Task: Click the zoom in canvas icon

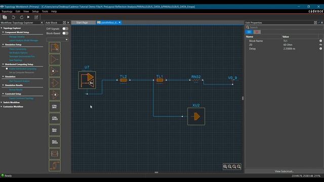Action: point(225,166)
